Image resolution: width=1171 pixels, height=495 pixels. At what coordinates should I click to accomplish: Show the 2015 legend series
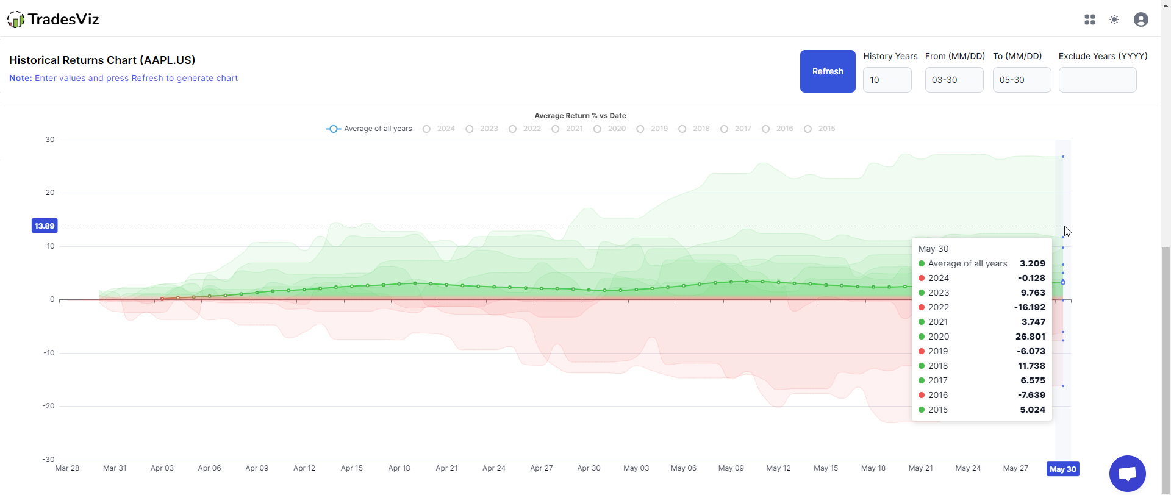point(820,129)
